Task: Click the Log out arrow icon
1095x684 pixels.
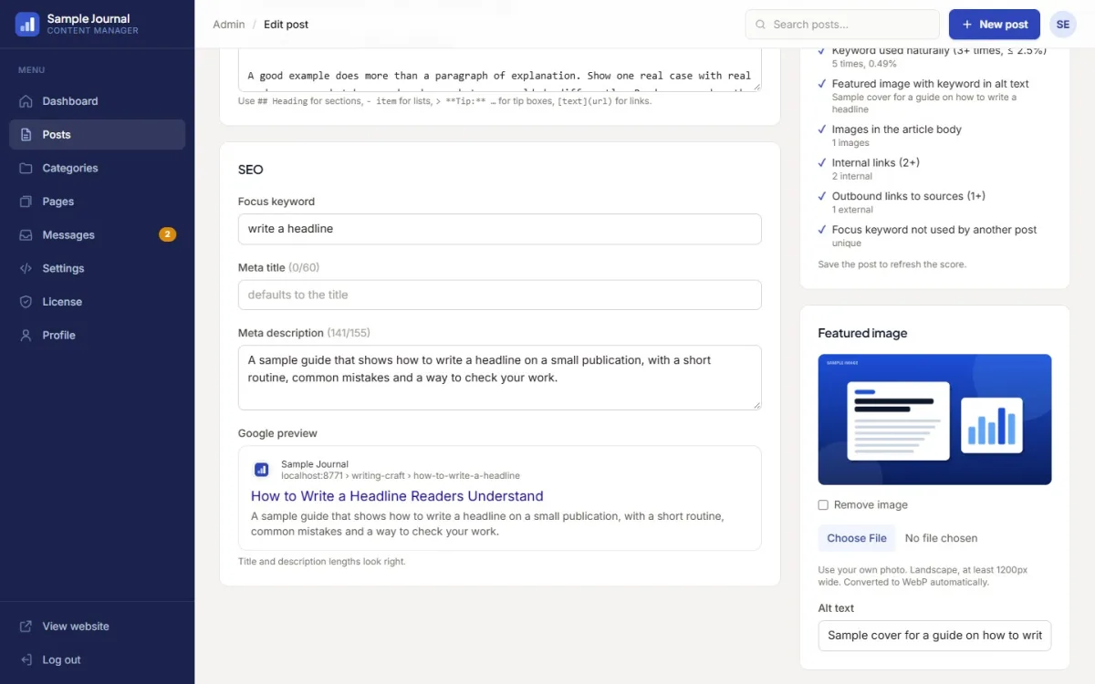Action: coord(26,660)
